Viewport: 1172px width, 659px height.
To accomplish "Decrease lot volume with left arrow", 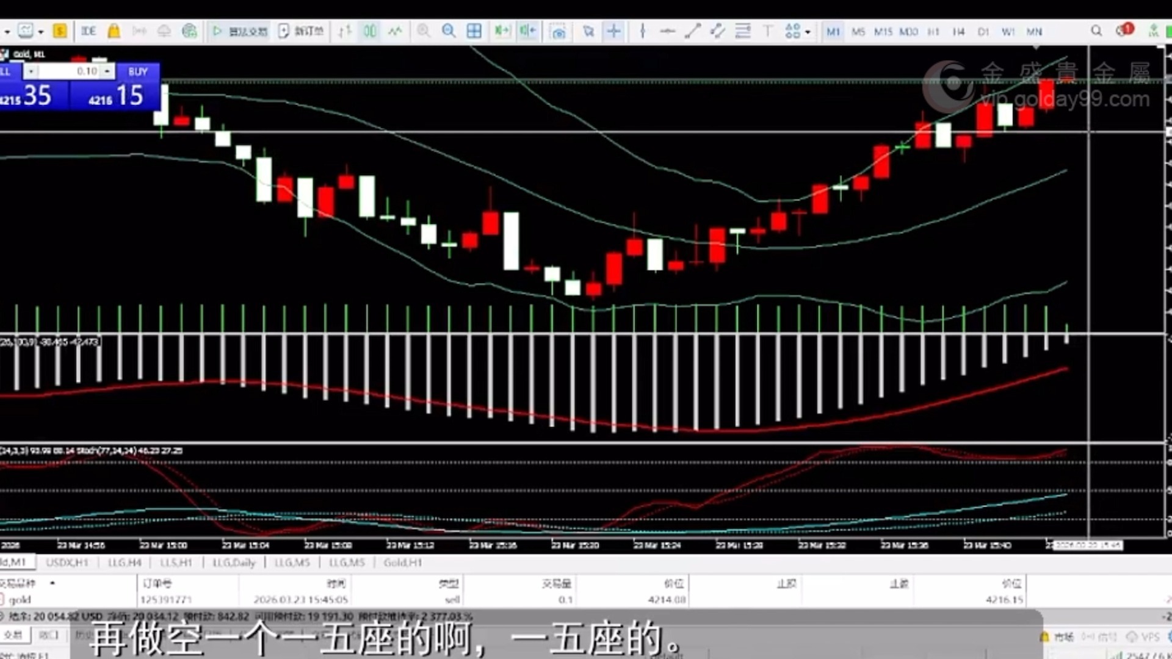I will point(31,71).
